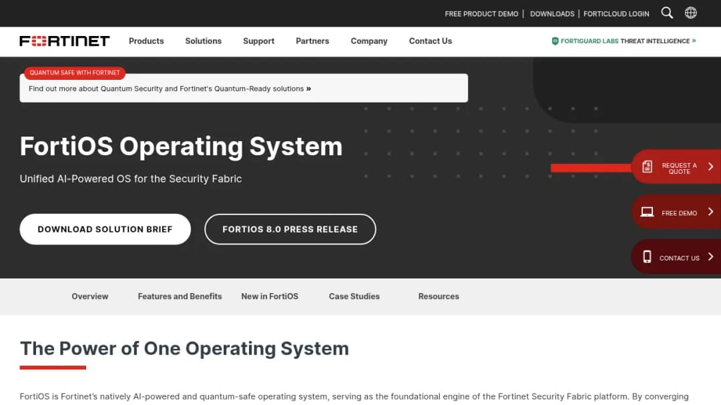
Task: Expand the Contact Us side chevron
Action: tap(710, 256)
